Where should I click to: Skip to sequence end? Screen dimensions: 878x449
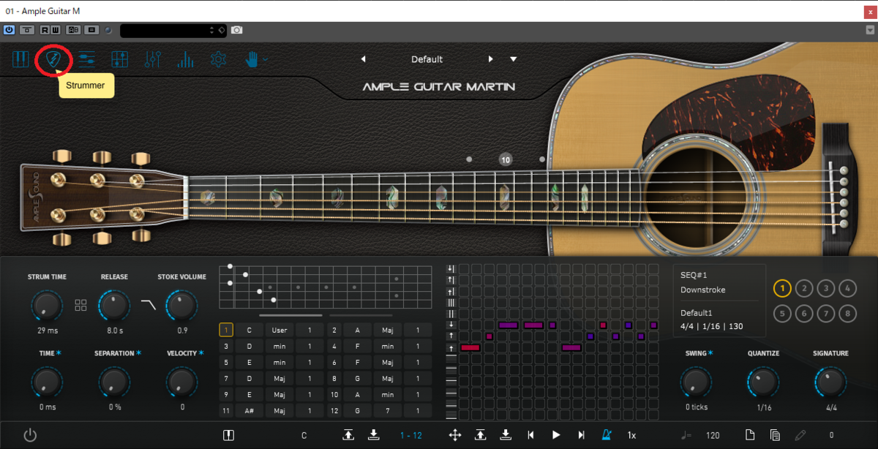click(x=581, y=435)
